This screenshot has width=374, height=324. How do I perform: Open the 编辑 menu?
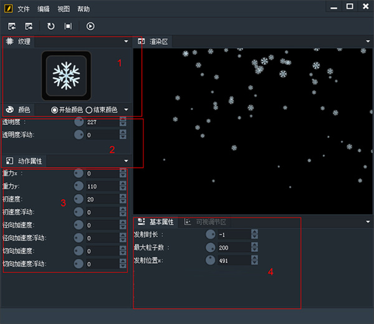click(44, 9)
